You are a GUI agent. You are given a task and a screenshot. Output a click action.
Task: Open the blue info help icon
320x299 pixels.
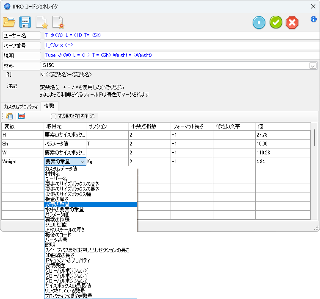tap(314, 19)
